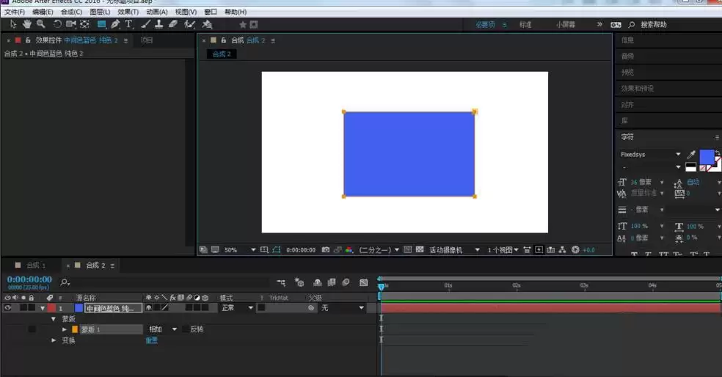
Task: Open the 效果(T) menu
Action: [x=128, y=12]
